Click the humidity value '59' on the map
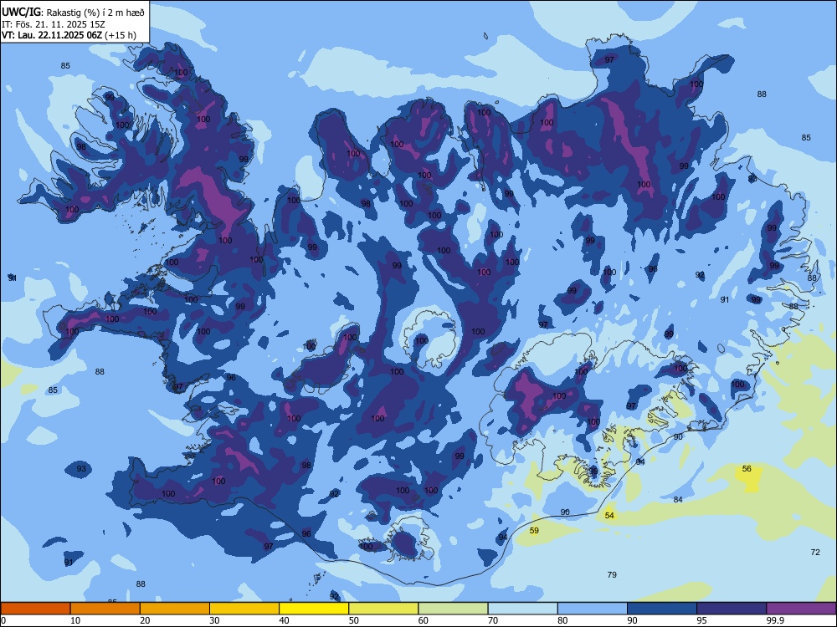 tap(534, 531)
